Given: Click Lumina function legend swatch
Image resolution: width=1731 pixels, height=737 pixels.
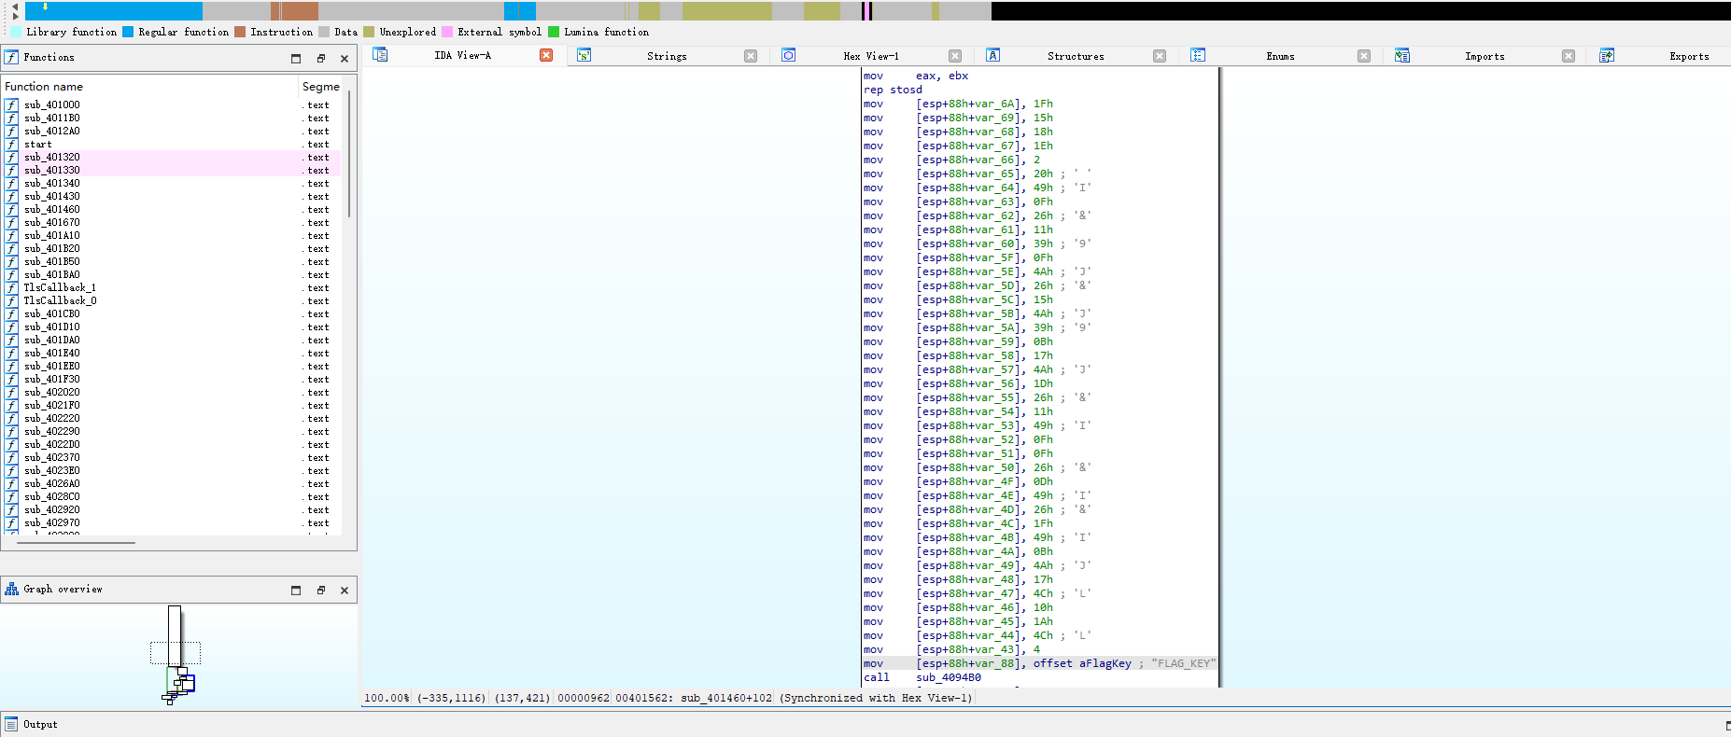Looking at the screenshot, I should (x=554, y=32).
